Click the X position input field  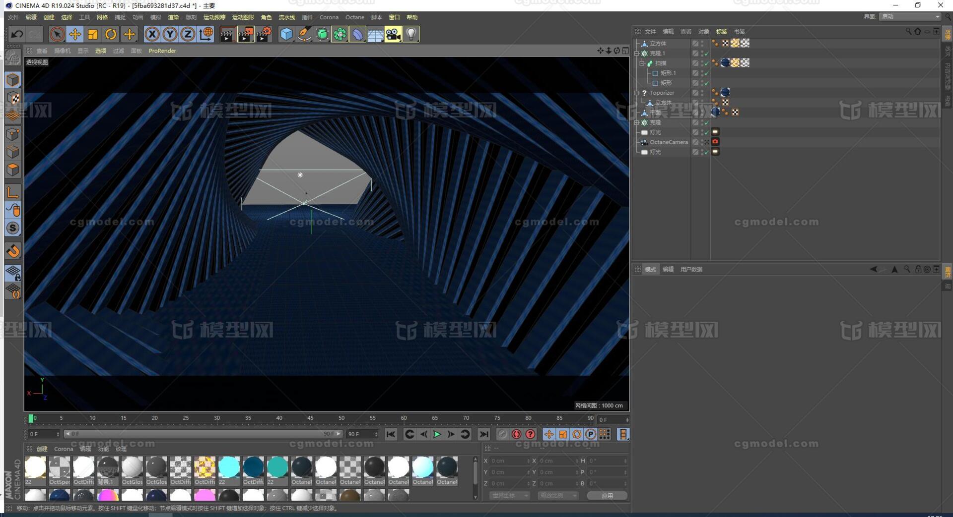click(x=510, y=461)
